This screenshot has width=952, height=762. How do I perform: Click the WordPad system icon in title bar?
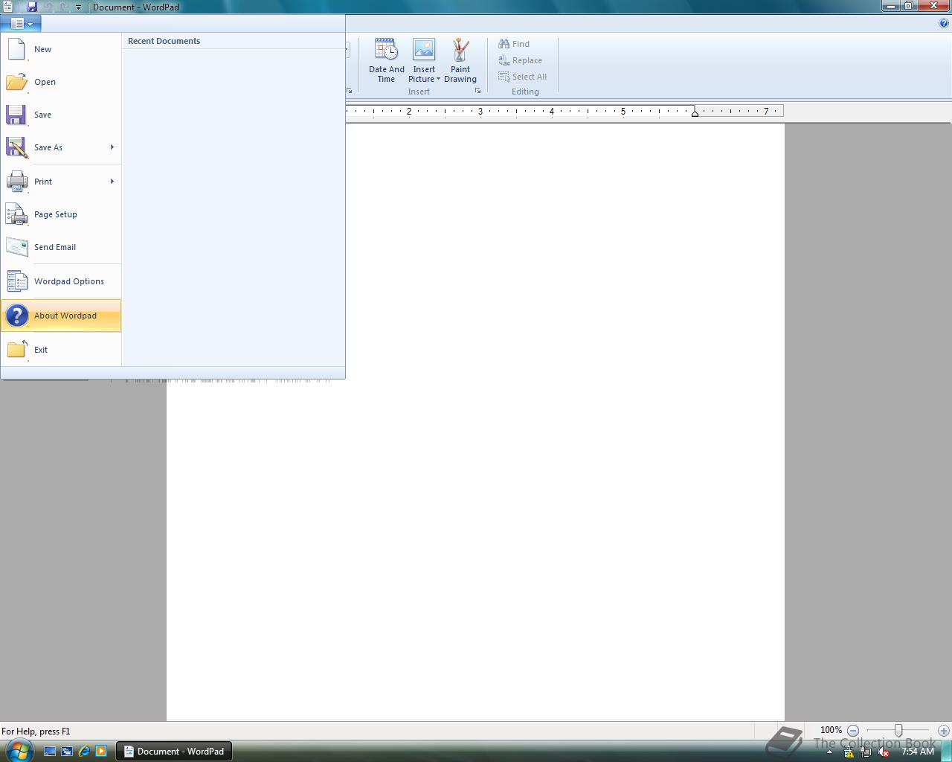[7, 7]
